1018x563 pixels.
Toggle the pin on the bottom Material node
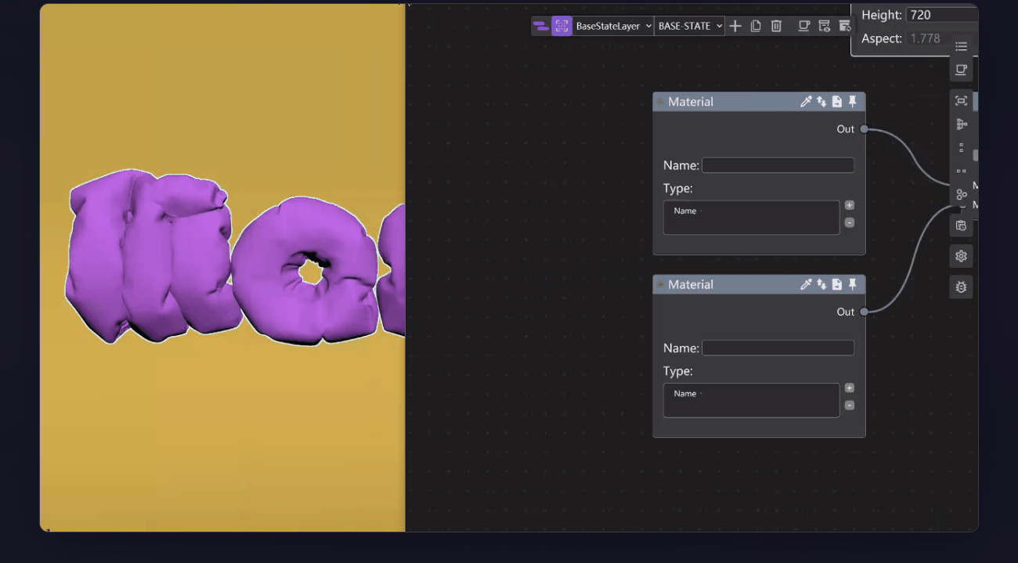853,284
